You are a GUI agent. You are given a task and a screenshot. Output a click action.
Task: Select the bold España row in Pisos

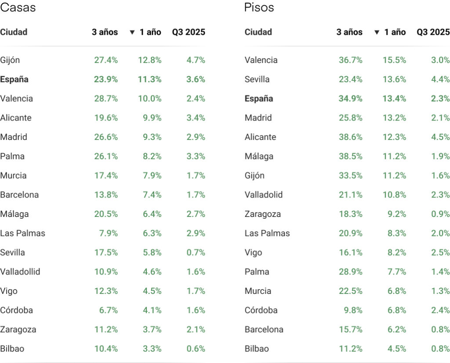pos(259,99)
